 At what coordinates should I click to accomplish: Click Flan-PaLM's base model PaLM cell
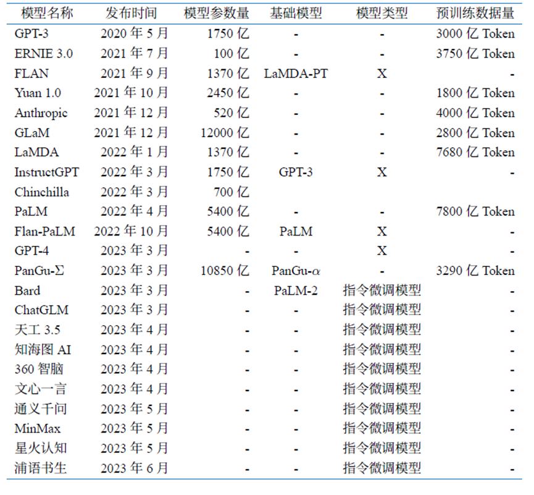pos(296,232)
